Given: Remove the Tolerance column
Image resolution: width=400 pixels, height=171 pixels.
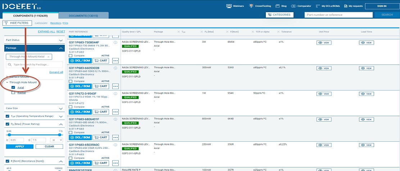Looking at the screenshot, I should coord(278,32).
